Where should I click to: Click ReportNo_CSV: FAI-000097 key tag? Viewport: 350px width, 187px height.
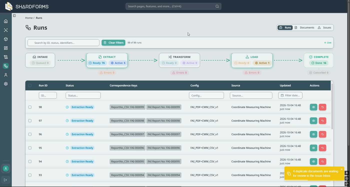coord(127,134)
